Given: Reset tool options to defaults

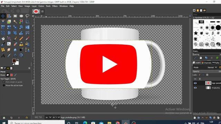Looking at the screenshot, I should [x=27, y=117].
